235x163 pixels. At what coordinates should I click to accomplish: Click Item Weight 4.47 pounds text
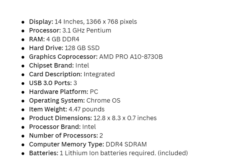pyautogui.click(x=67, y=109)
